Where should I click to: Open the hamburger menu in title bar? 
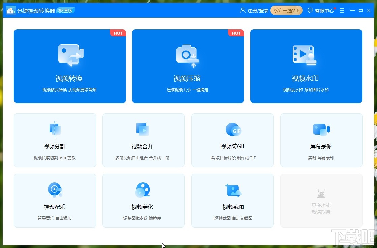[x=342, y=10]
